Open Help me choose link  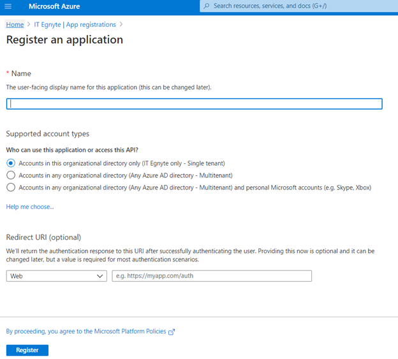30,207
